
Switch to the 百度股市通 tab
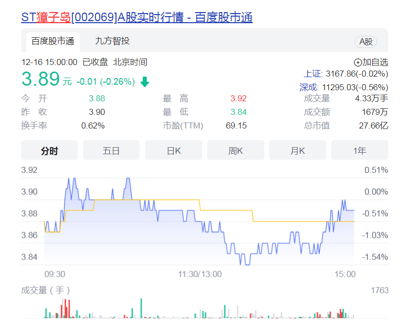tap(52, 41)
